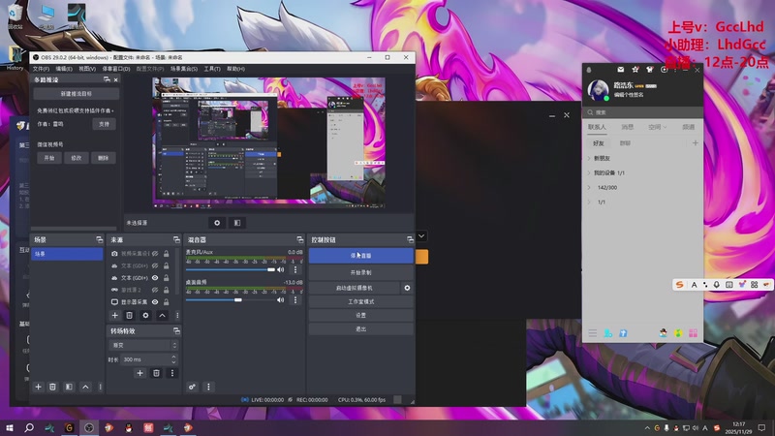The width and height of the screenshot is (775, 436).
Task: Click properties gear below preview
Action: pos(216,223)
